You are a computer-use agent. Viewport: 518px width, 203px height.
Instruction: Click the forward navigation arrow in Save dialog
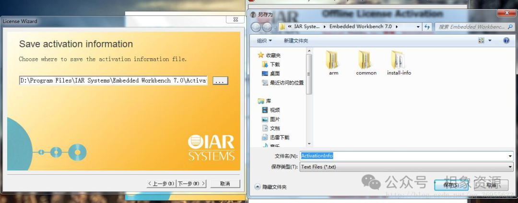coord(267,27)
